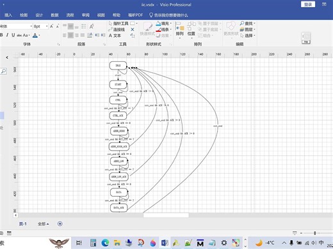Open the Process (流程) ribbon tab
The height and width of the screenshot is (249, 333).
(x=70, y=15)
